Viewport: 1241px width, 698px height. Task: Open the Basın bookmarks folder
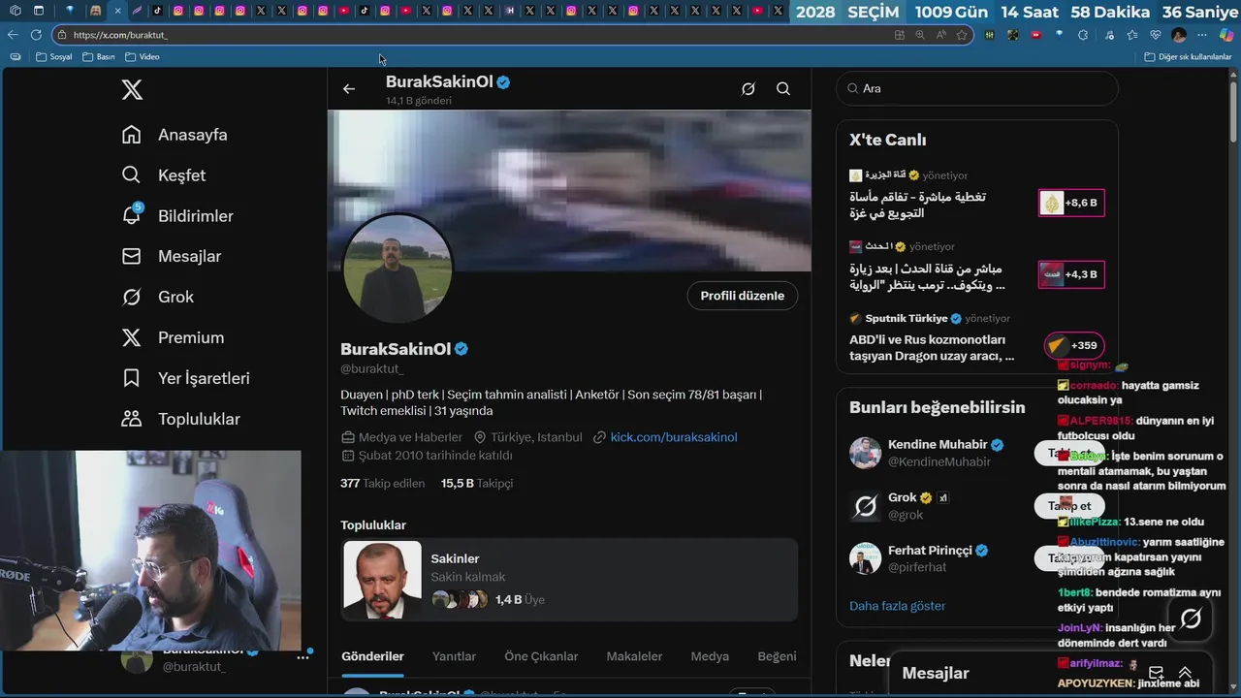[99, 57]
